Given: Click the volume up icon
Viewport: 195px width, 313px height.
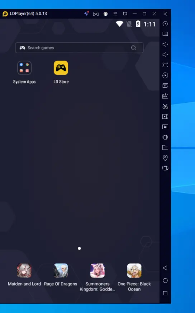Looking at the screenshot, I should pyautogui.click(x=165, y=44).
